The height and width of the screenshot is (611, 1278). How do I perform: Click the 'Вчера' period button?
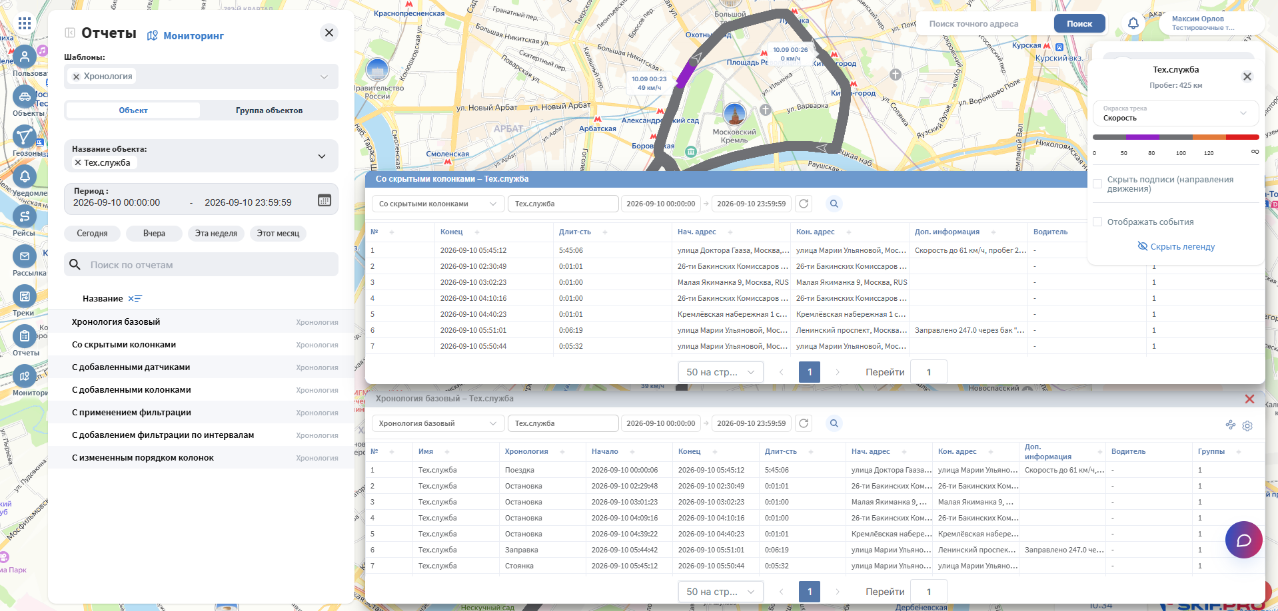[154, 234]
